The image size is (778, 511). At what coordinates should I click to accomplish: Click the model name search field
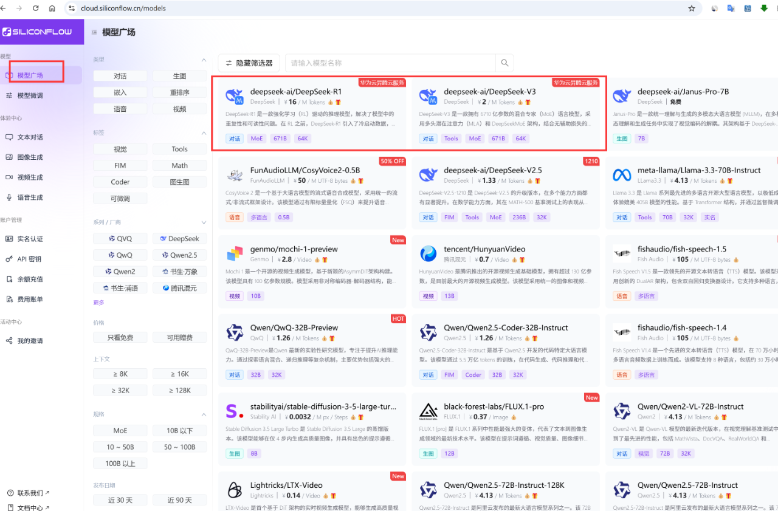390,63
